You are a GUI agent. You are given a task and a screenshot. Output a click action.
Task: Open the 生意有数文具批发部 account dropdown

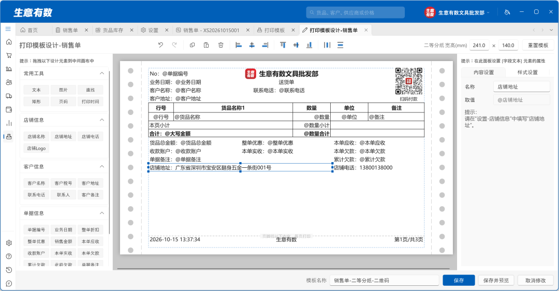point(458,12)
